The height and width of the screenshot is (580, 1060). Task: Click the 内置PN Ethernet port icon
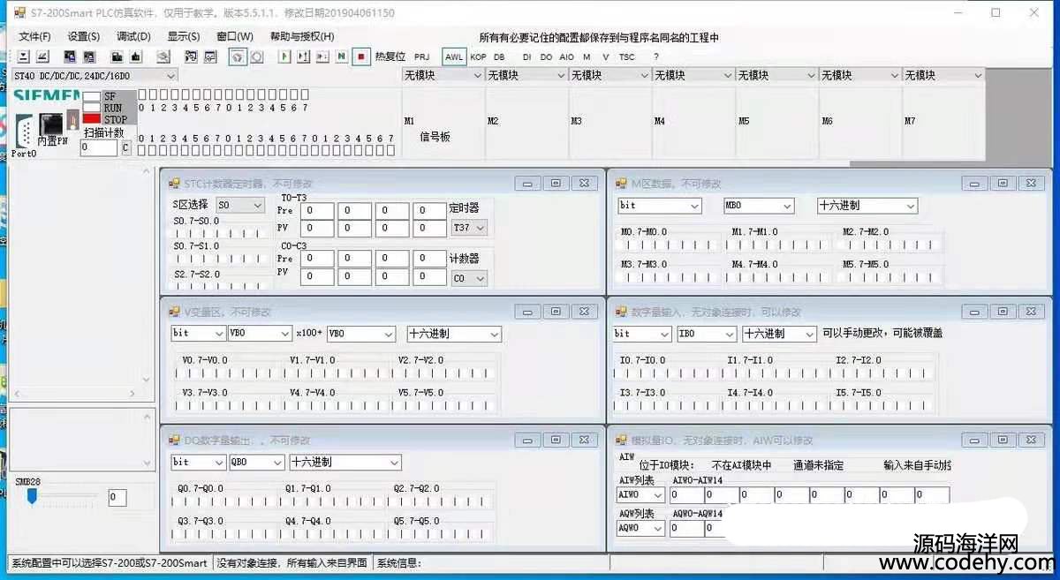tap(52, 123)
